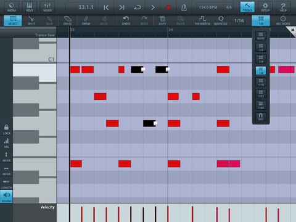Show the Keys keyboard panel
Viewport: 296px width, 222px height.
click(x=30, y=7)
